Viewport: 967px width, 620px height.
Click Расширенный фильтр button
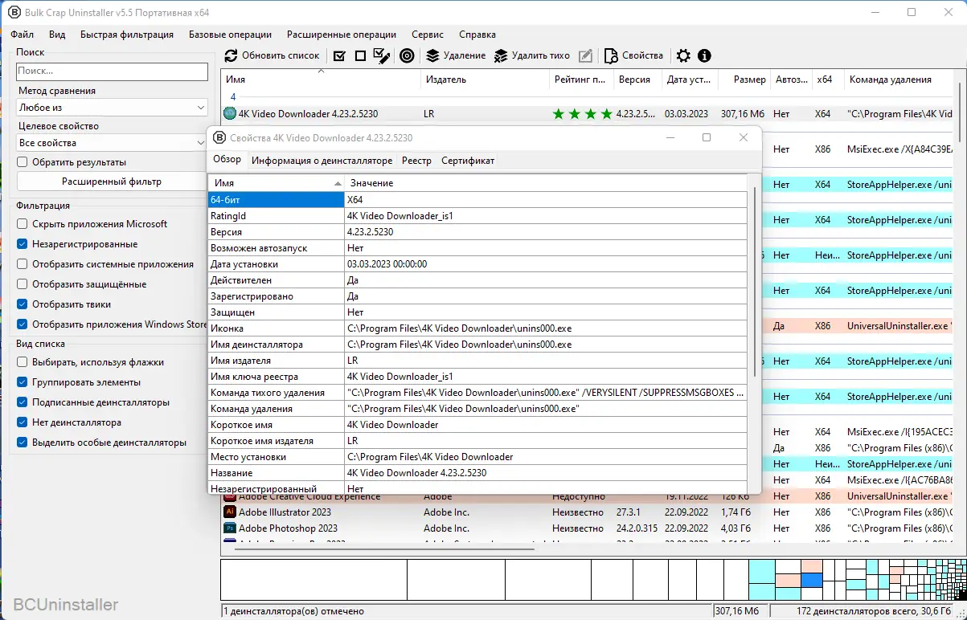click(112, 182)
